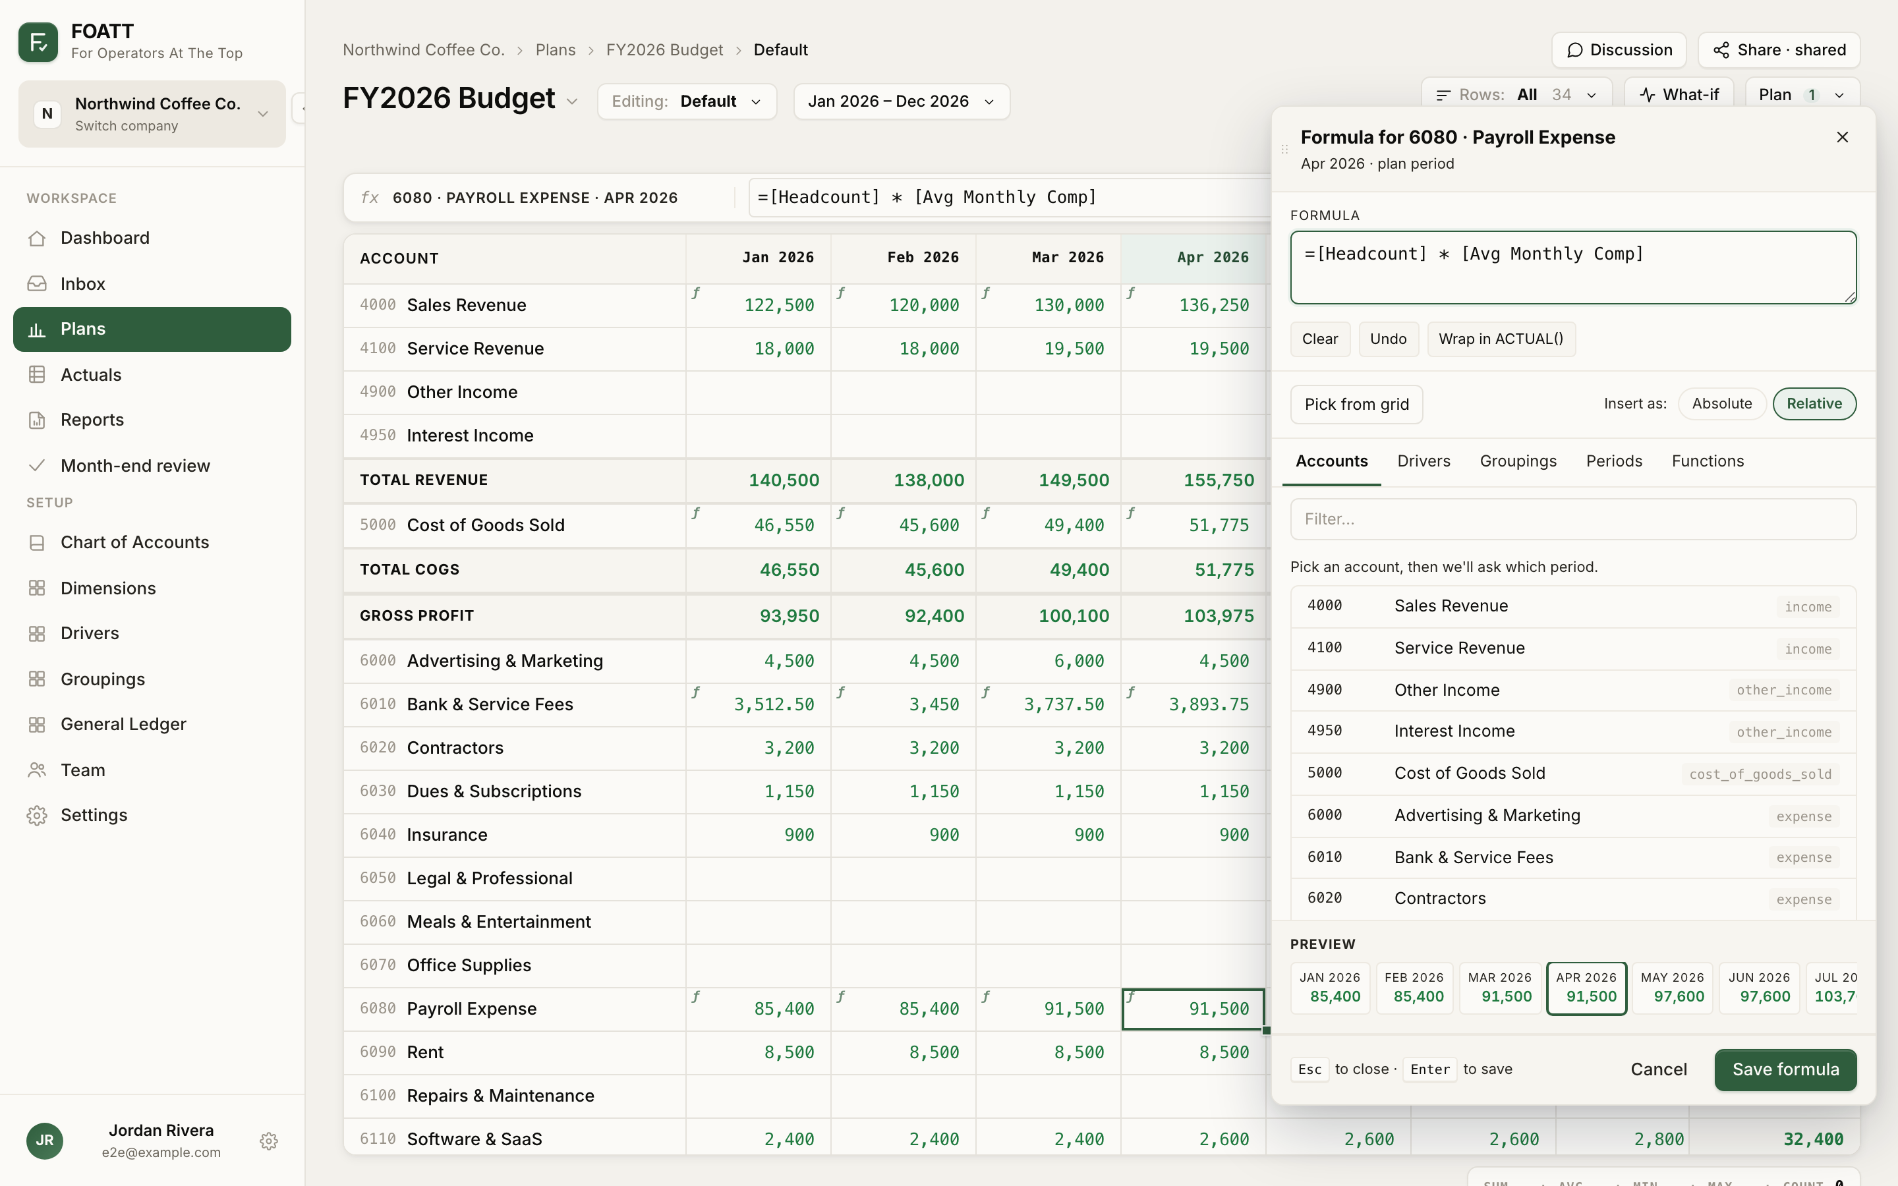The height and width of the screenshot is (1186, 1898).
Task: Open Groupings in the Setup sidebar
Action: click(x=152, y=679)
